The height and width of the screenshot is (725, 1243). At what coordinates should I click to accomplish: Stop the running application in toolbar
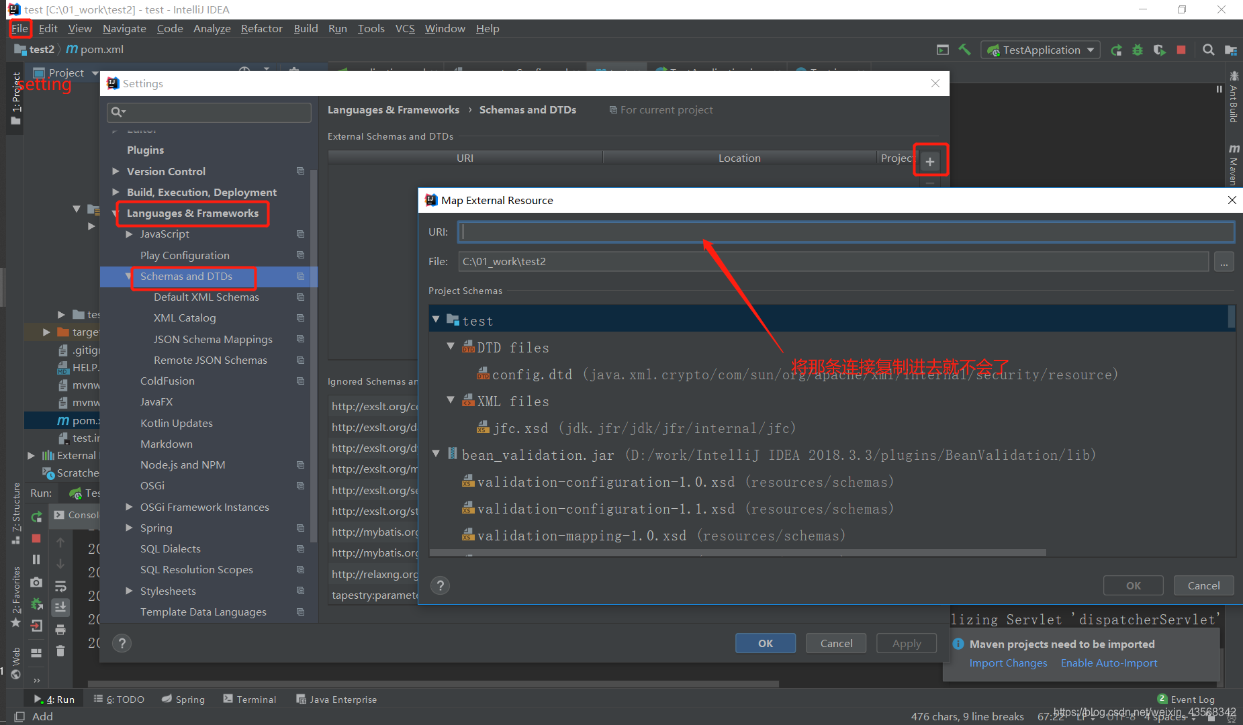point(1181,50)
